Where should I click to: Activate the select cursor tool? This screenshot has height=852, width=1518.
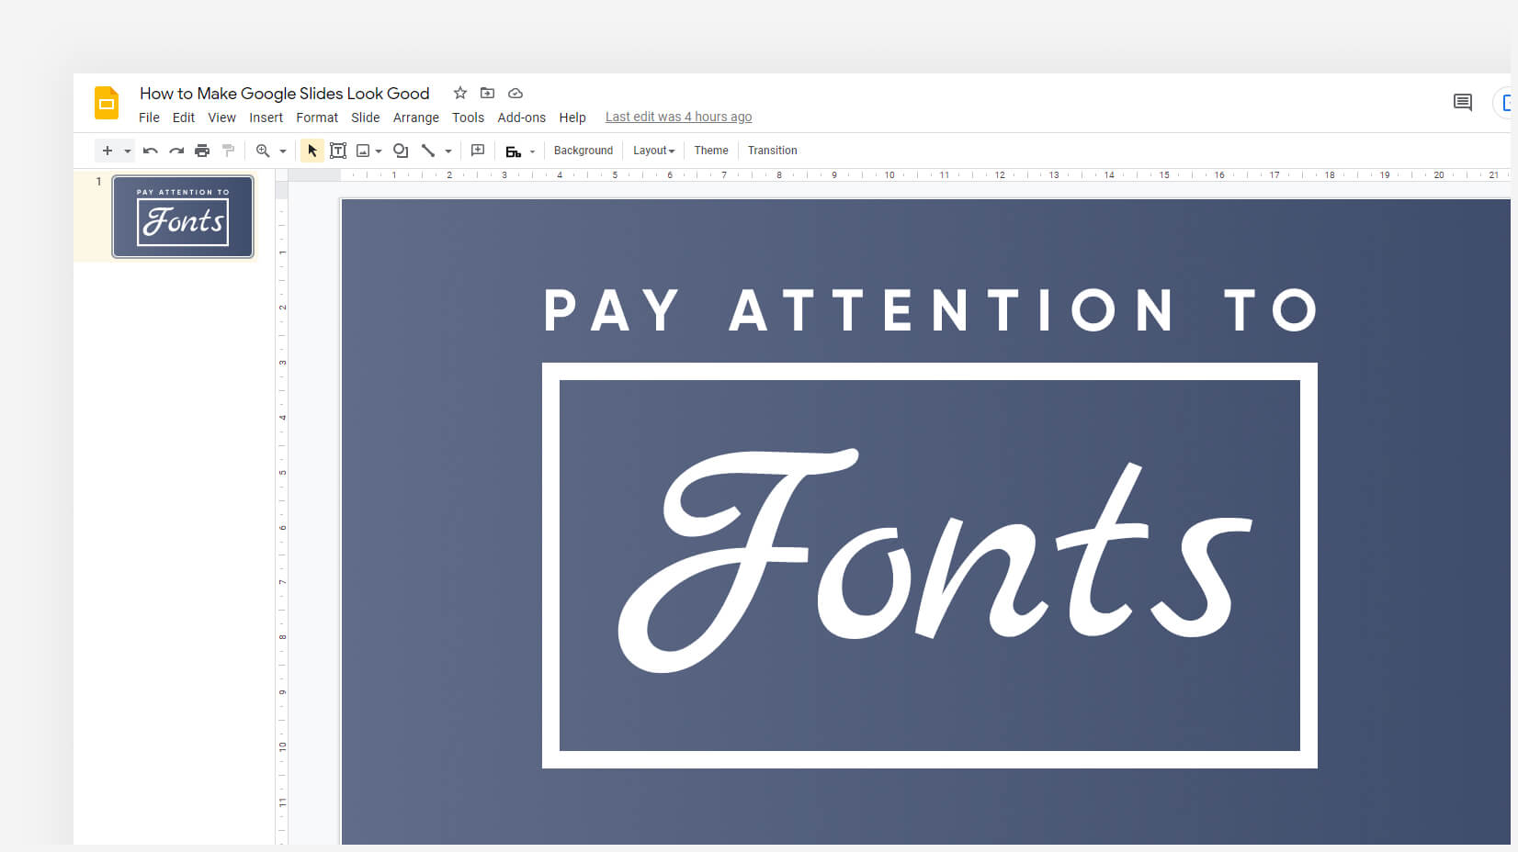[312, 151]
